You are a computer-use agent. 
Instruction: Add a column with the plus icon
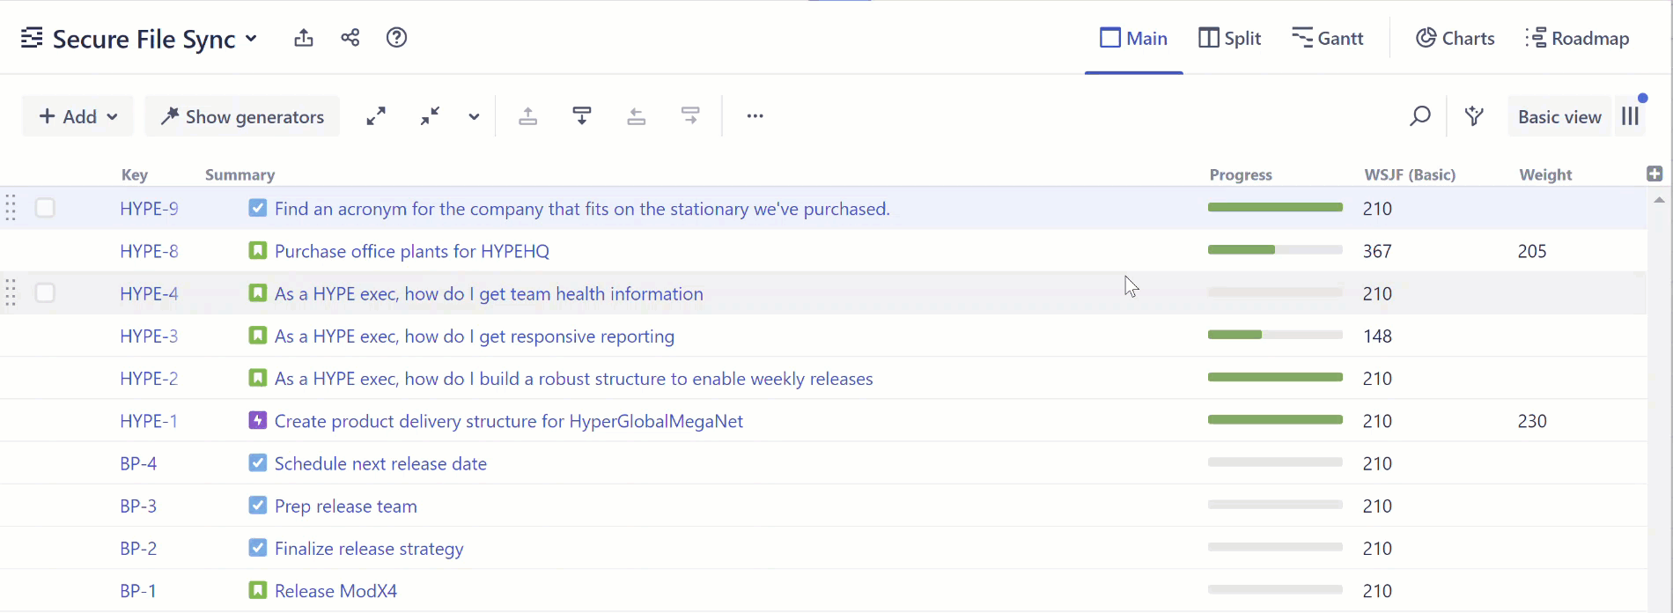1655,174
